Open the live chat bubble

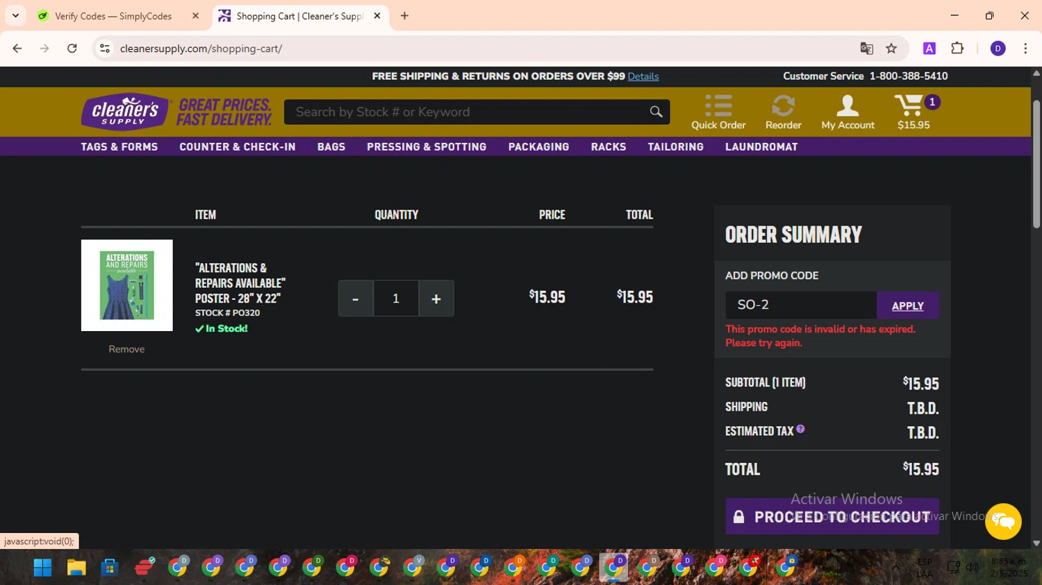tap(1003, 521)
